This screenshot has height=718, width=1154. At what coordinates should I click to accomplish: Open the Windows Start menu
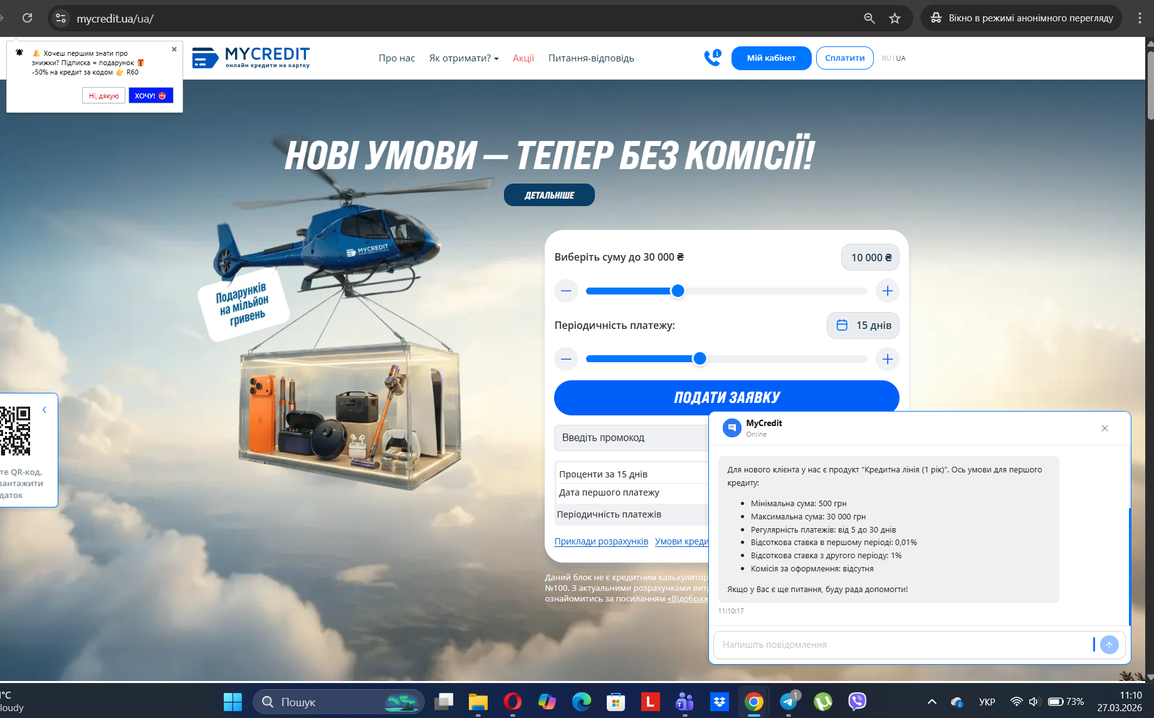click(x=233, y=702)
